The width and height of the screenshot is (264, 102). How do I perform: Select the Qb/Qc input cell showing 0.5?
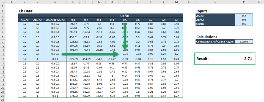(244, 24)
